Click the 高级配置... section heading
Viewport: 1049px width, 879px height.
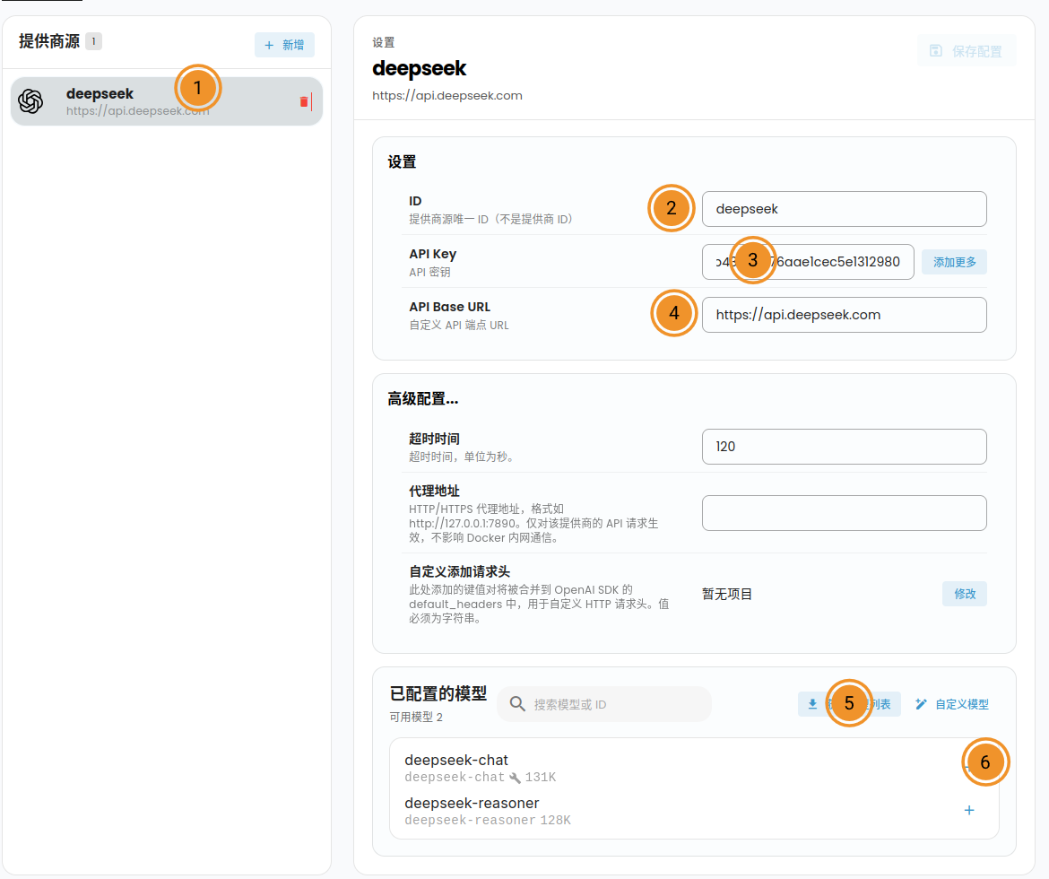[x=423, y=399]
